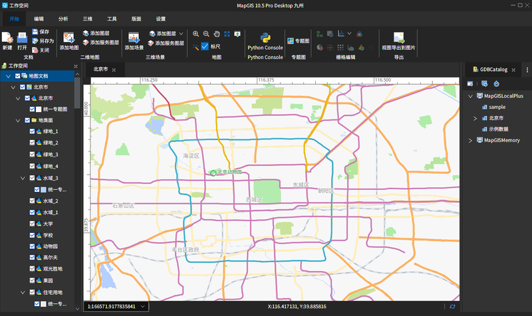This screenshot has width=532, height=316.
Task: Click the full extent zoom icon
Action: (227, 34)
